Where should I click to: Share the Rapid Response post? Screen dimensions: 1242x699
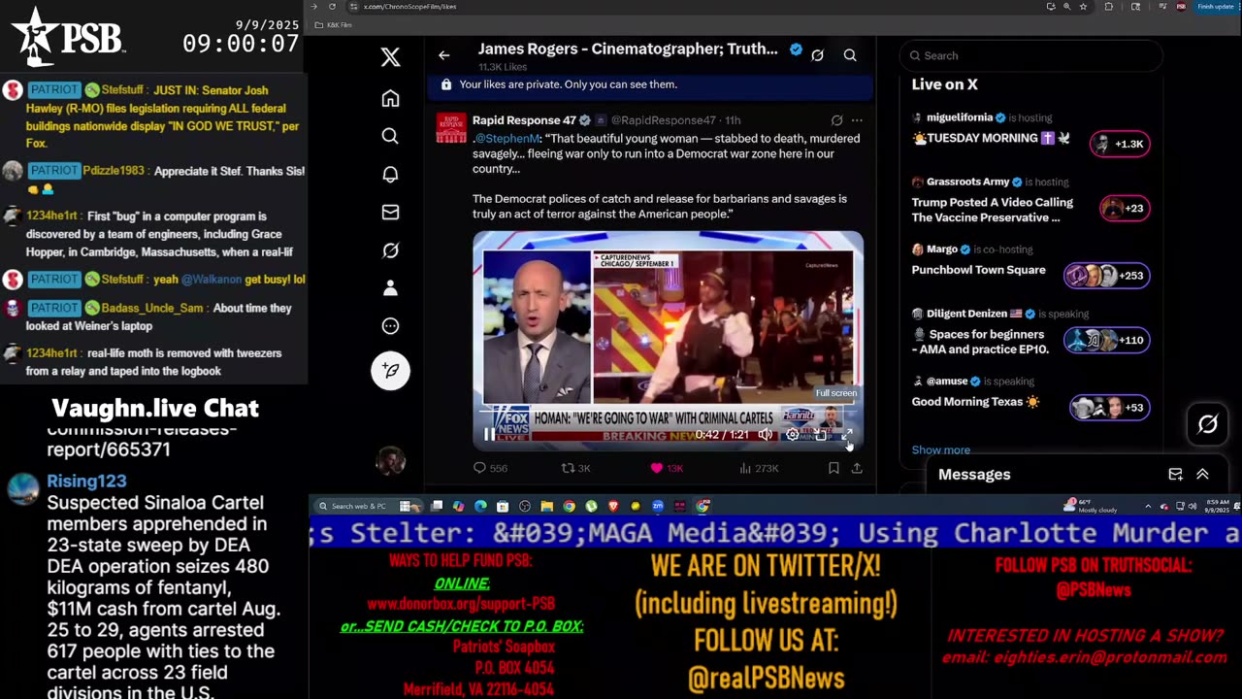pyautogui.click(x=857, y=468)
